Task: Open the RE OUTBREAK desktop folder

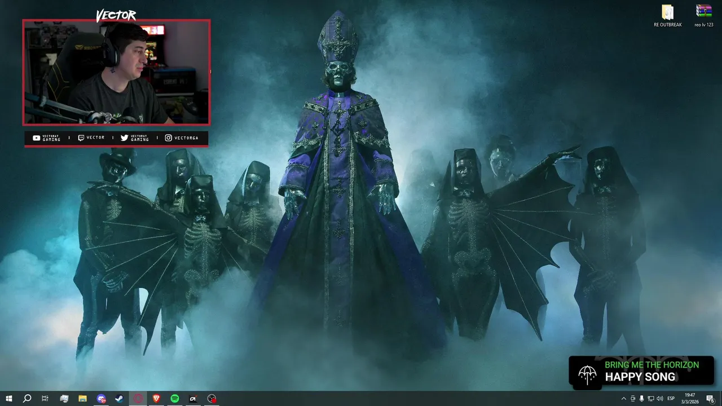Action: [x=668, y=12]
